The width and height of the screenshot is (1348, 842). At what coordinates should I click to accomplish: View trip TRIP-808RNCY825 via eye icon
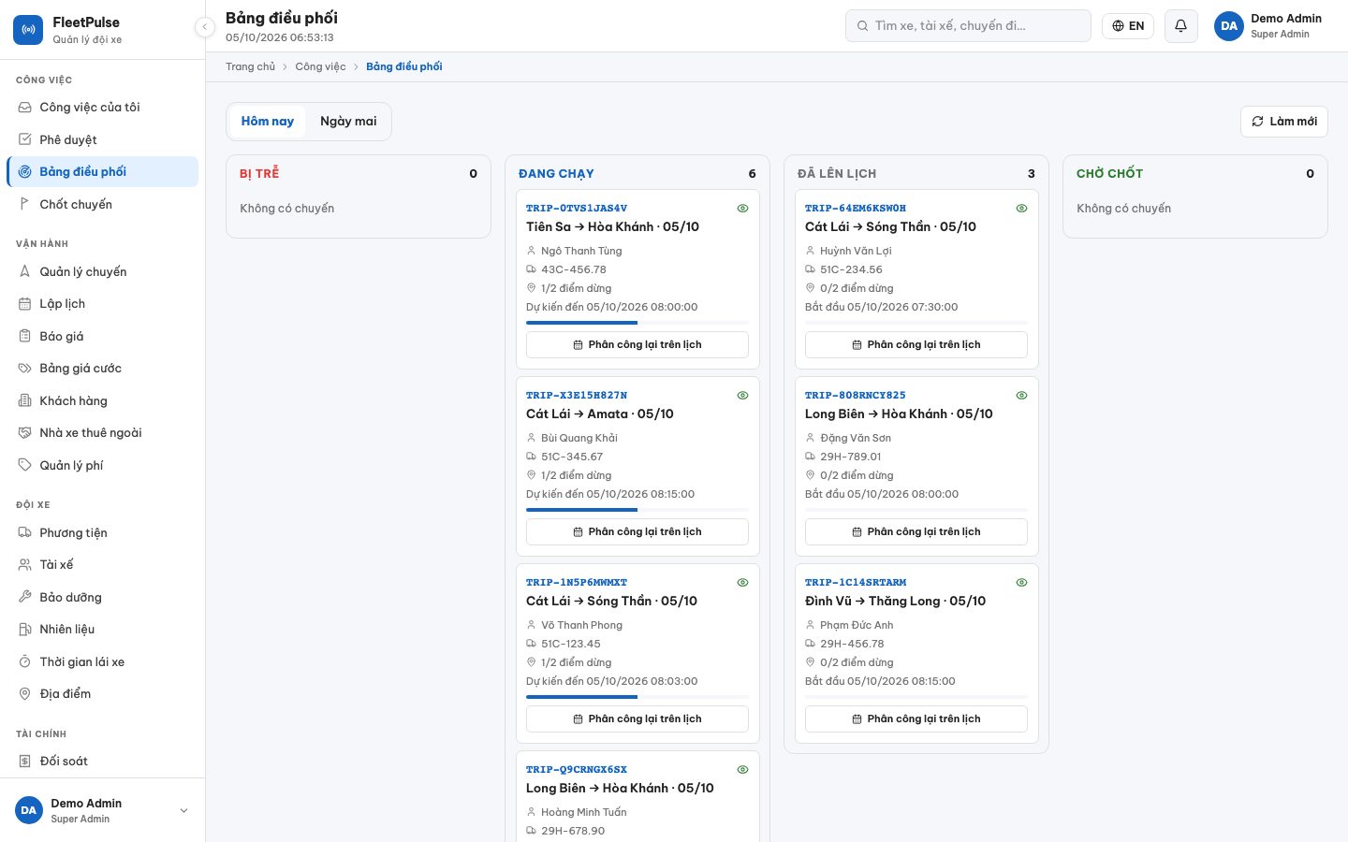pos(1021,396)
